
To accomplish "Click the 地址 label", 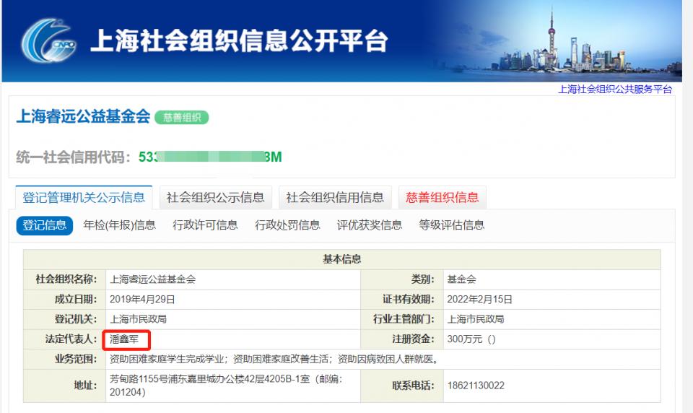I will (x=85, y=386).
